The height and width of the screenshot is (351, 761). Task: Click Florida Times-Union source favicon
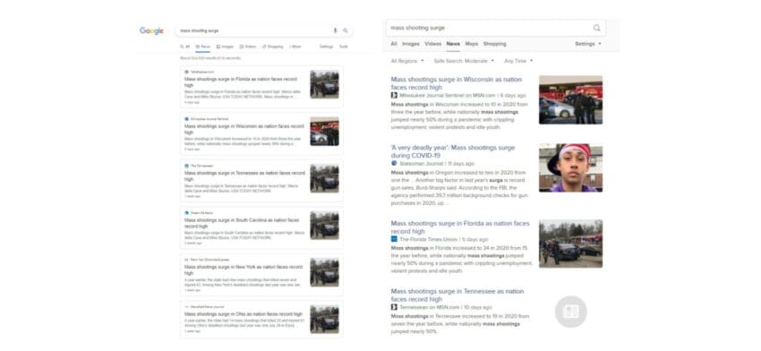coord(394,239)
